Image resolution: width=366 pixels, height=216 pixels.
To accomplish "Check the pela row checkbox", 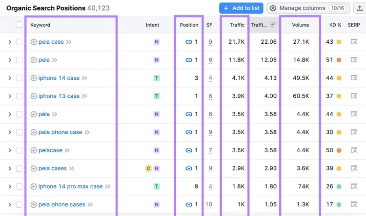I will click(x=19, y=60).
